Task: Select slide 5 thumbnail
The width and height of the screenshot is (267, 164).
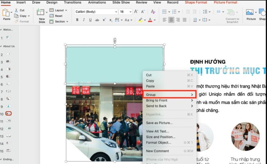Action: click(x=8, y=76)
